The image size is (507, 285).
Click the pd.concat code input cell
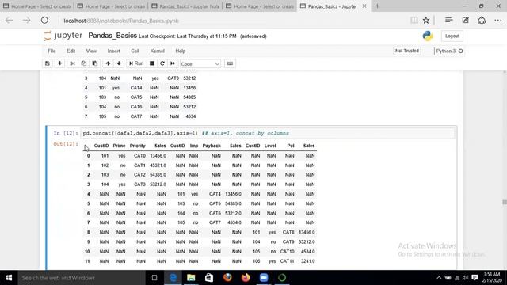point(268,133)
